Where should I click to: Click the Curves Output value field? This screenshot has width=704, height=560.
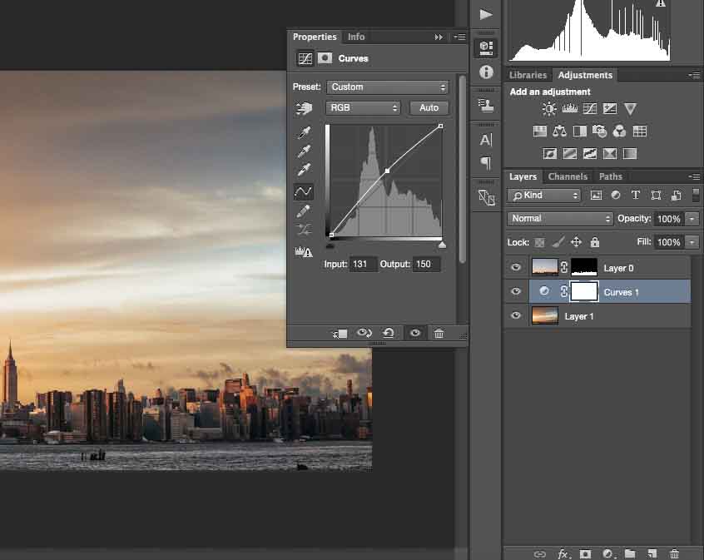point(426,264)
